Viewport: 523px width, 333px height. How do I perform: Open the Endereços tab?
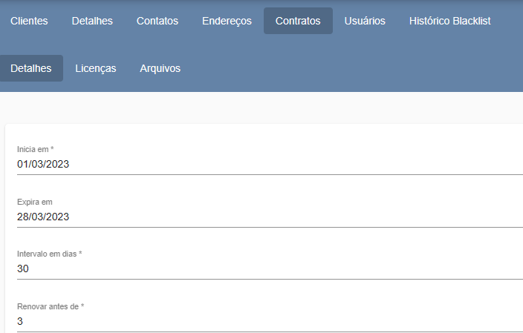point(227,21)
